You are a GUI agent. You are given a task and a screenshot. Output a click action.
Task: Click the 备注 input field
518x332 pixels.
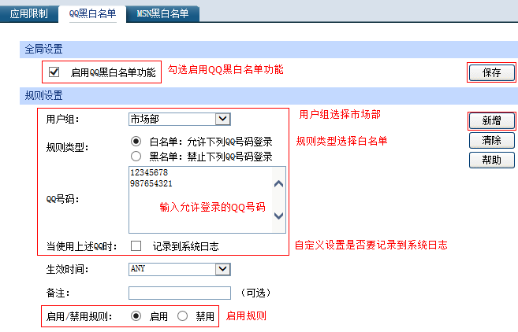point(180,293)
